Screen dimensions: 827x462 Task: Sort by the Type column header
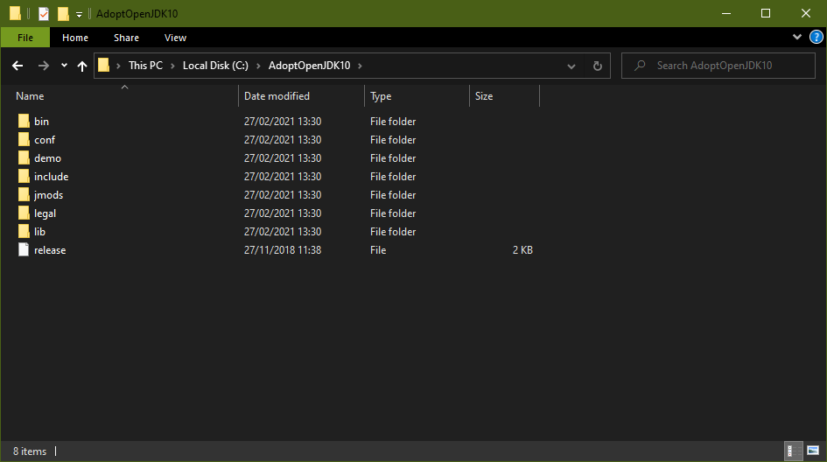381,96
